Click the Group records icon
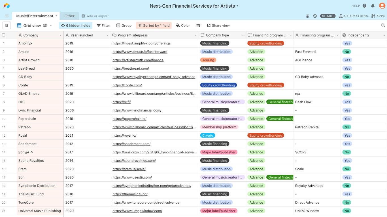This screenshot has width=387, height=217. 118,25
